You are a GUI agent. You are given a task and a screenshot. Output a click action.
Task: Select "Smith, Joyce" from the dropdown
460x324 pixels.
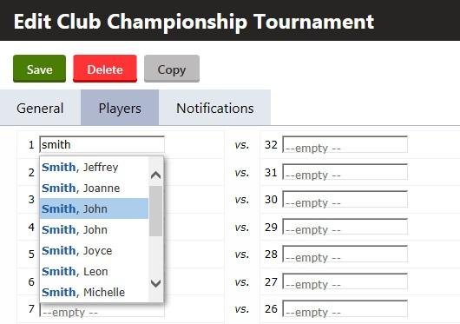tap(95, 250)
